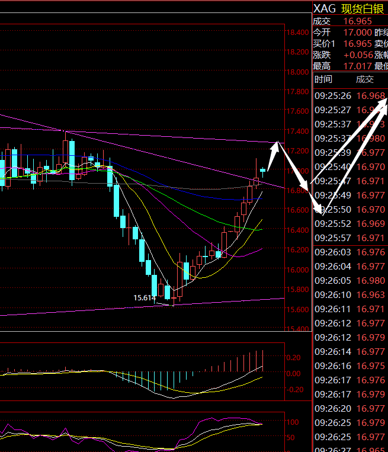Click the 09:25:52 tick at 16.969

[350, 224]
